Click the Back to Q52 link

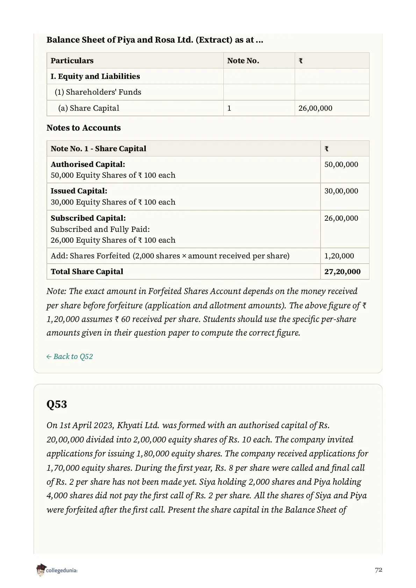click(70, 357)
